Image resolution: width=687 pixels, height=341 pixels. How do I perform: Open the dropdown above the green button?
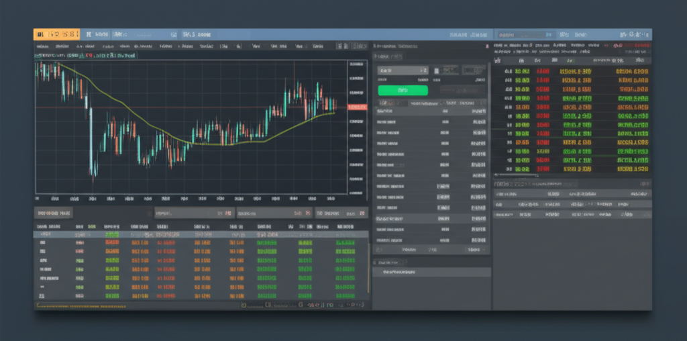(x=403, y=70)
